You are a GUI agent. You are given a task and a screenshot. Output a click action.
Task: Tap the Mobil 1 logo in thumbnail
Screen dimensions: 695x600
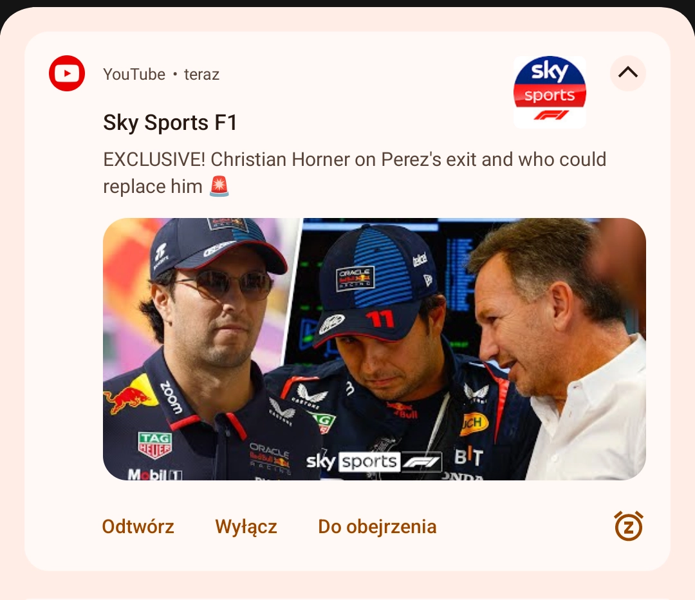coord(154,475)
